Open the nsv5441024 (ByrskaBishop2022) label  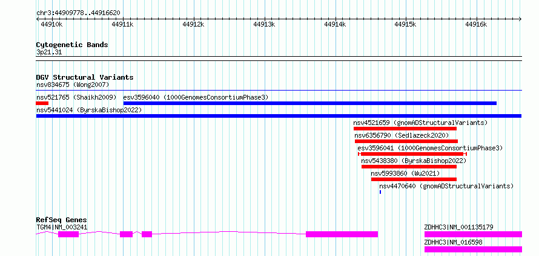(89, 110)
